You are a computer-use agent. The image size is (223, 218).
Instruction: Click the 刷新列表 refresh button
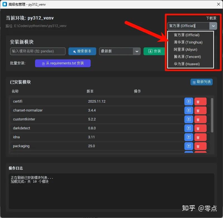[x=202, y=82]
